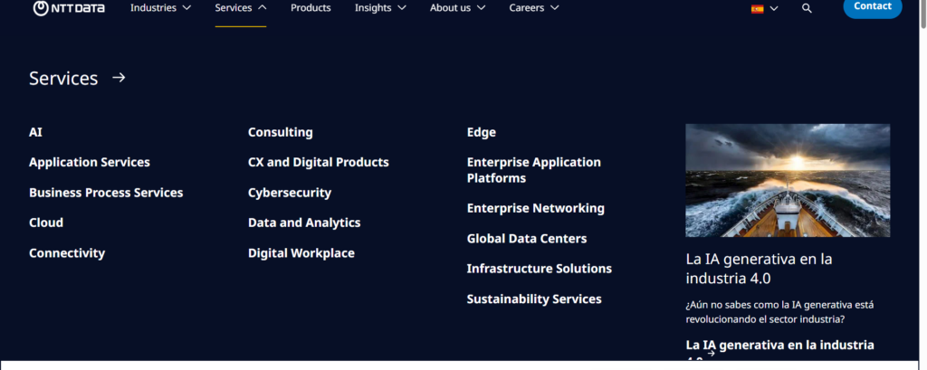Open the Careers menu
This screenshot has height=370, width=927.
(x=527, y=8)
